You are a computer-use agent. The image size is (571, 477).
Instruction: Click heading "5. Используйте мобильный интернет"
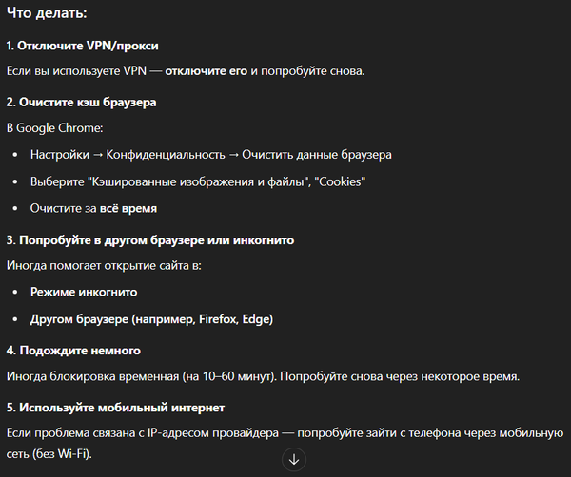(x=115, y=408)
